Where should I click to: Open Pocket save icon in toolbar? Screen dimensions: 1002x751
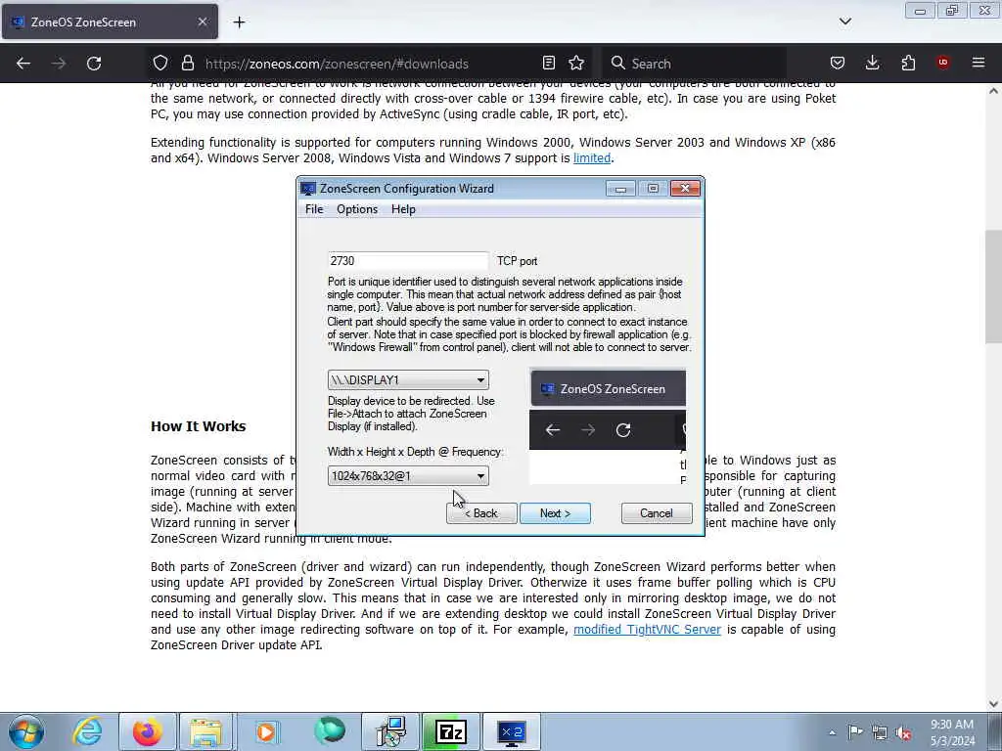tap(838, 64)
